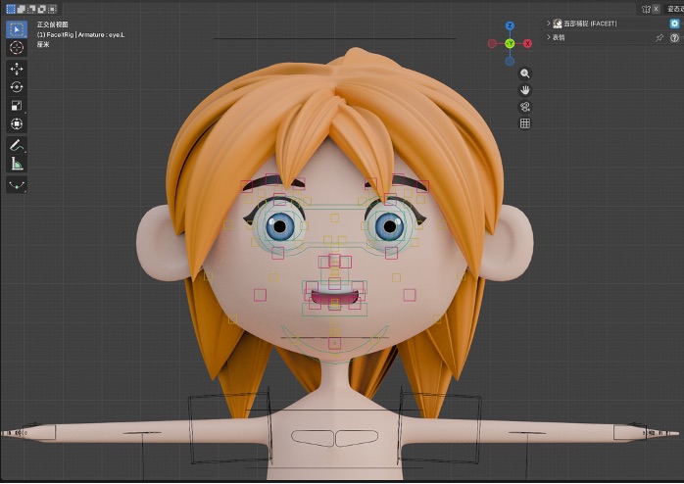Image resolution: width=684 pixels, height=484 pixels.
Task: Click the zoom magnifier viewport button
Action: click(525, 73)
